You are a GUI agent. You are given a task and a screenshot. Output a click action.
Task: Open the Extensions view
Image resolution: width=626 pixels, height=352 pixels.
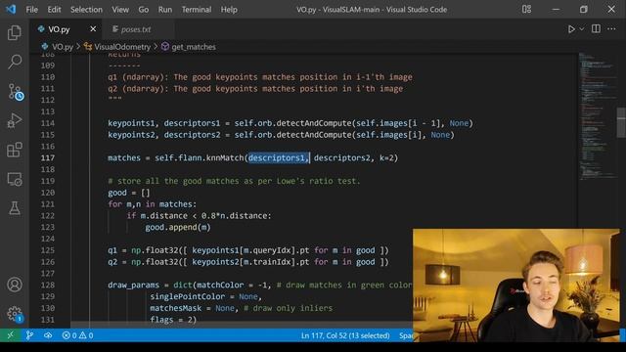[15, 150]
